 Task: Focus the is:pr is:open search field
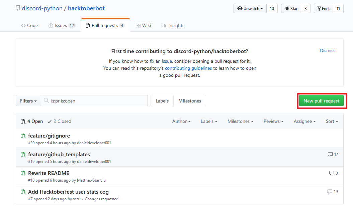98,101
